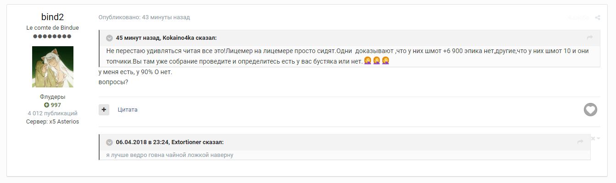Open bind2 user profile link
The height and width of the screenshot is (183, 616).
(x=52, y=17)
